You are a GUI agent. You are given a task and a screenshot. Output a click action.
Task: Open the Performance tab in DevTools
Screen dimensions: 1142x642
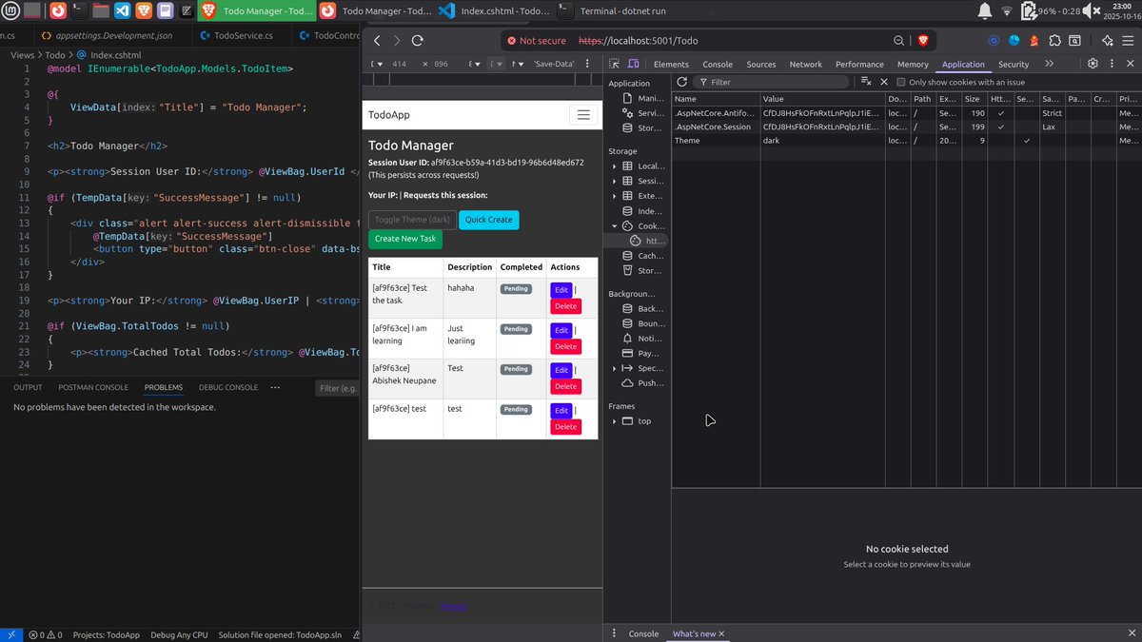point(859,64)
